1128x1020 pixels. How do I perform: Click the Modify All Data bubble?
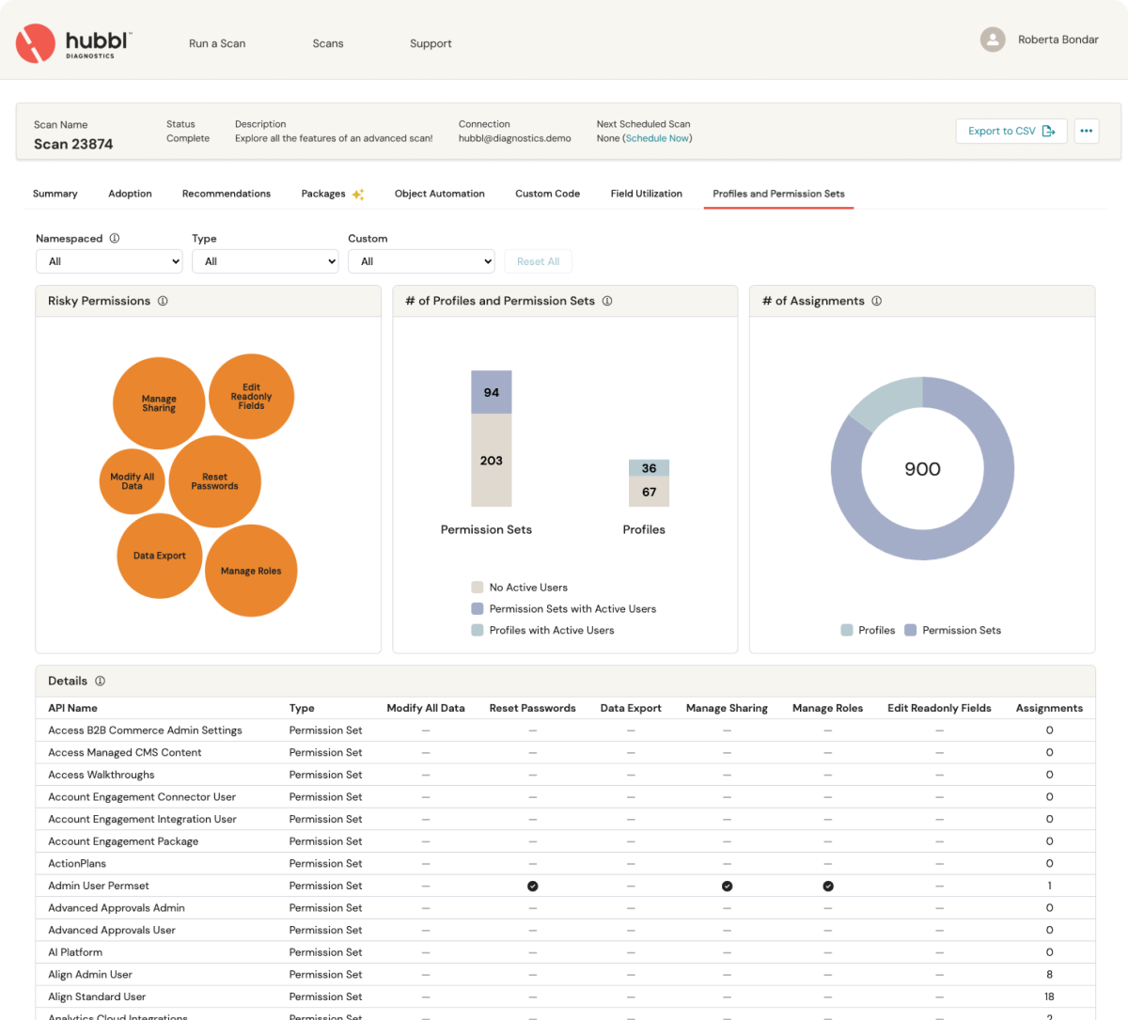(133, 481)
